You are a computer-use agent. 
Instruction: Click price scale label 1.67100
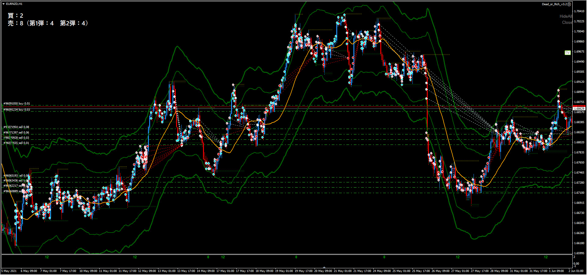[579, 193]
